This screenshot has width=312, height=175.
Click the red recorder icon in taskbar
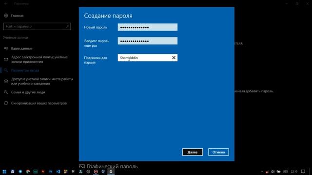(96, 172)
